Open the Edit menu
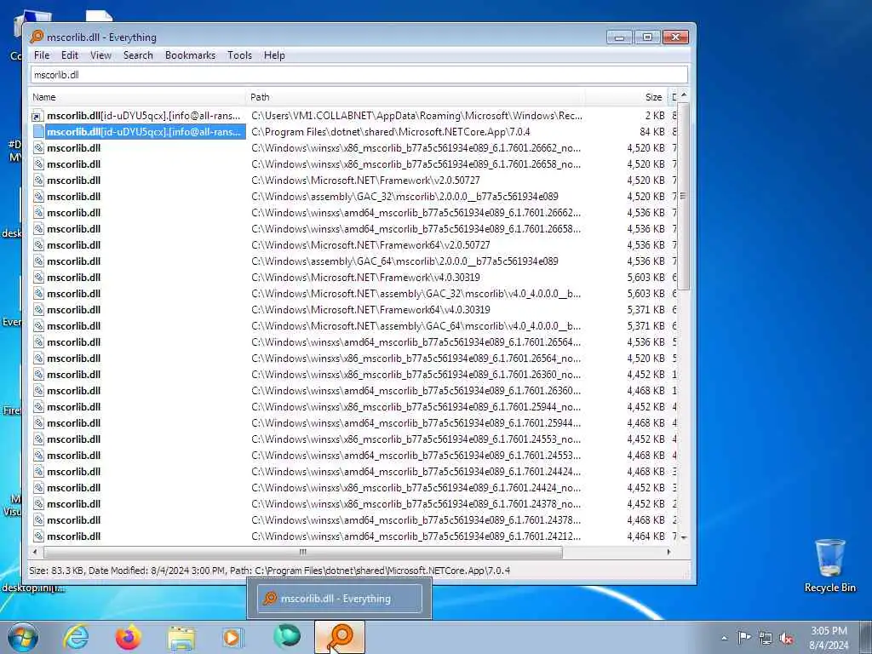872x654 pixels. [x=70, y=55]
